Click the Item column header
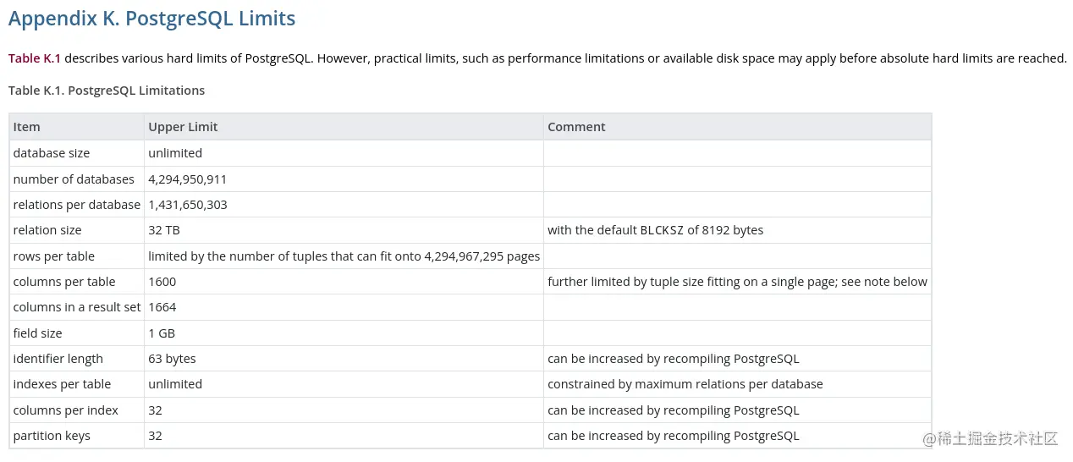Image resolution: width=1073 pixels, height=462 pixels. (27, 127)
